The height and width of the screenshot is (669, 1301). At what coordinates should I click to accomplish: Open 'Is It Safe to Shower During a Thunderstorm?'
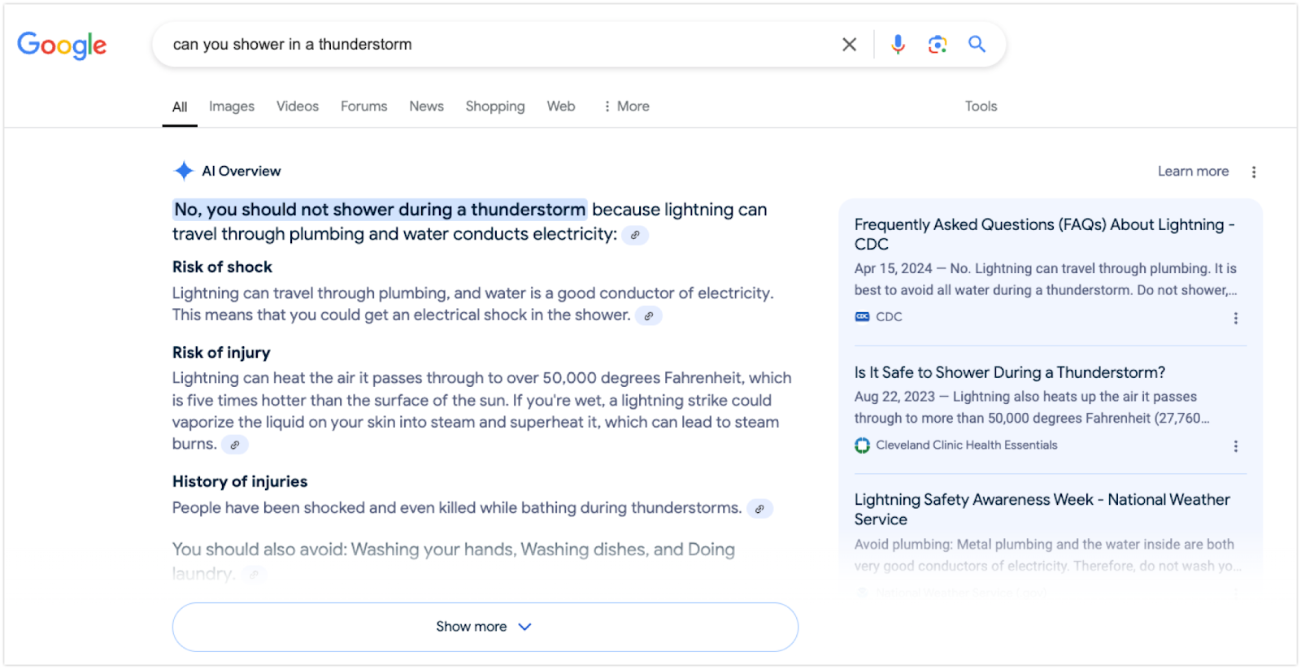(x=1010, y=372)
